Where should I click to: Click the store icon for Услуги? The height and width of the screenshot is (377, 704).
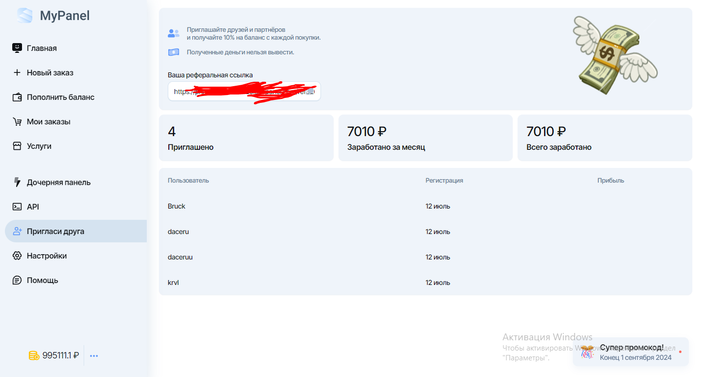click(x=17, y=146)
